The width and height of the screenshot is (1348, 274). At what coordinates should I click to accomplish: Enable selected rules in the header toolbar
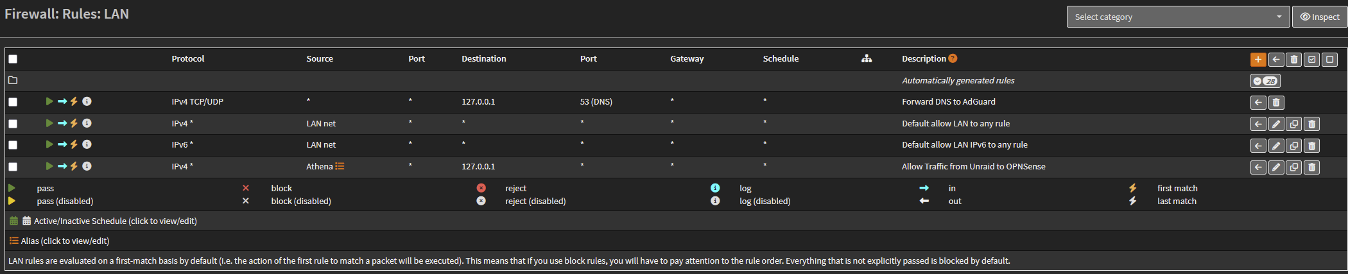[1312, 60]
